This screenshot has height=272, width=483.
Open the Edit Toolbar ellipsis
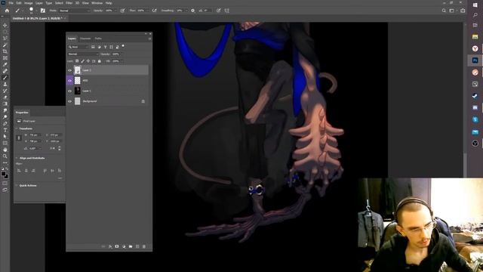click(5, 162)
